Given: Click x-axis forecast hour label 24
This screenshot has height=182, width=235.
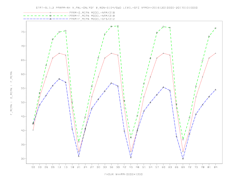Looking at the screenshot, I should pos(85,167).
